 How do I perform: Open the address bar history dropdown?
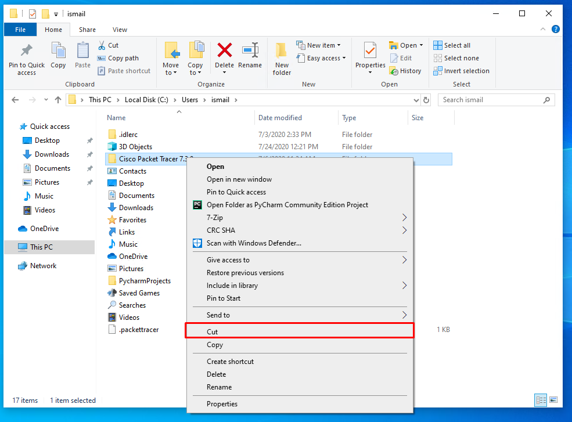point(416,100)
